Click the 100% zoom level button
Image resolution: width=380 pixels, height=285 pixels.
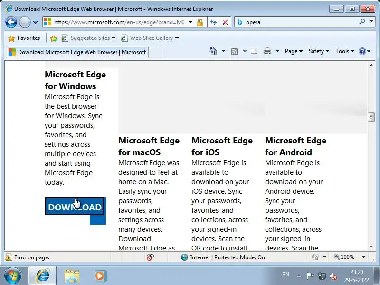[344, 257]
